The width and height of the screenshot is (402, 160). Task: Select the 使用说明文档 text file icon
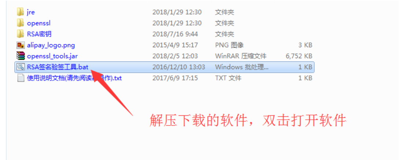(x=21, y=78)
